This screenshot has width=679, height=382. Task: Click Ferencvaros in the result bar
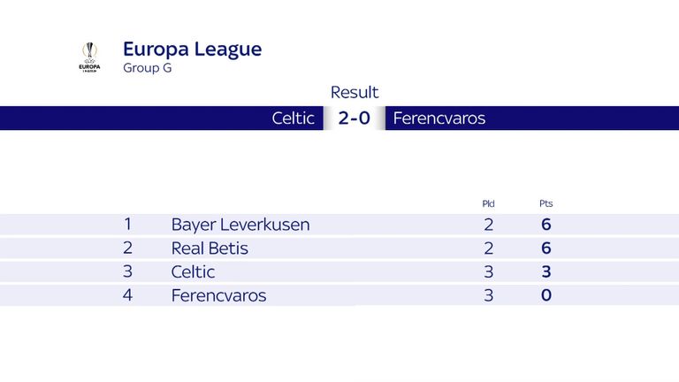pos(439,118)
